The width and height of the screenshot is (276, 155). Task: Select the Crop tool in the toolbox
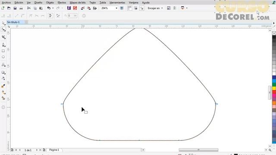pyautogui.click(x=3, y=37)
